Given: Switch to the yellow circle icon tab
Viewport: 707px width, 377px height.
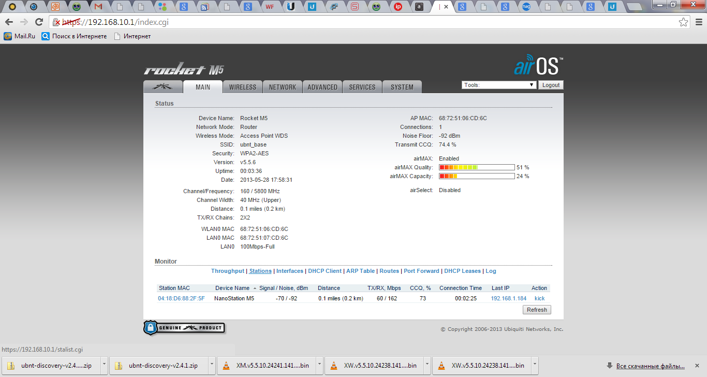Looking at the screenshot, I should click(x=12, y=7).
